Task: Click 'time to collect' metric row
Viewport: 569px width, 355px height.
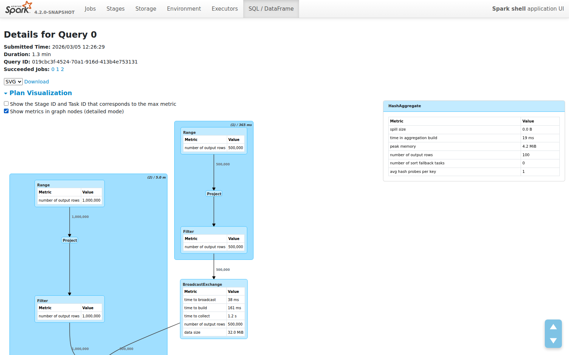Action: pyautogui.click(x=214, y=316)
